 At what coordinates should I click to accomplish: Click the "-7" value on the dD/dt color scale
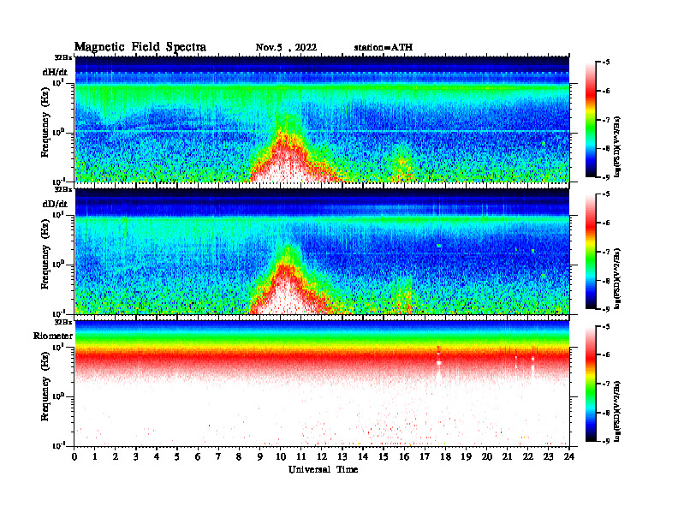coord(606,252)
